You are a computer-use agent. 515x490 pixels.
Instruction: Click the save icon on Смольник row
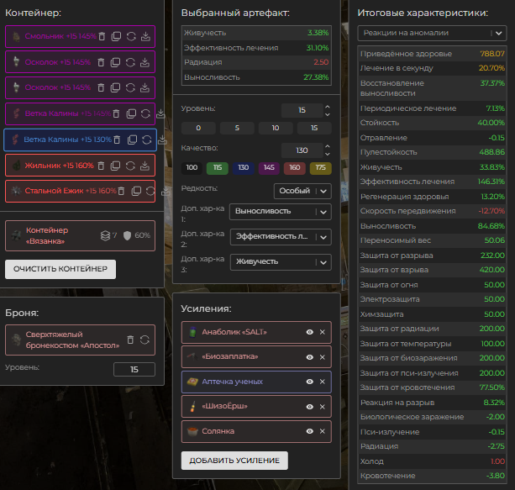(145, 37)
